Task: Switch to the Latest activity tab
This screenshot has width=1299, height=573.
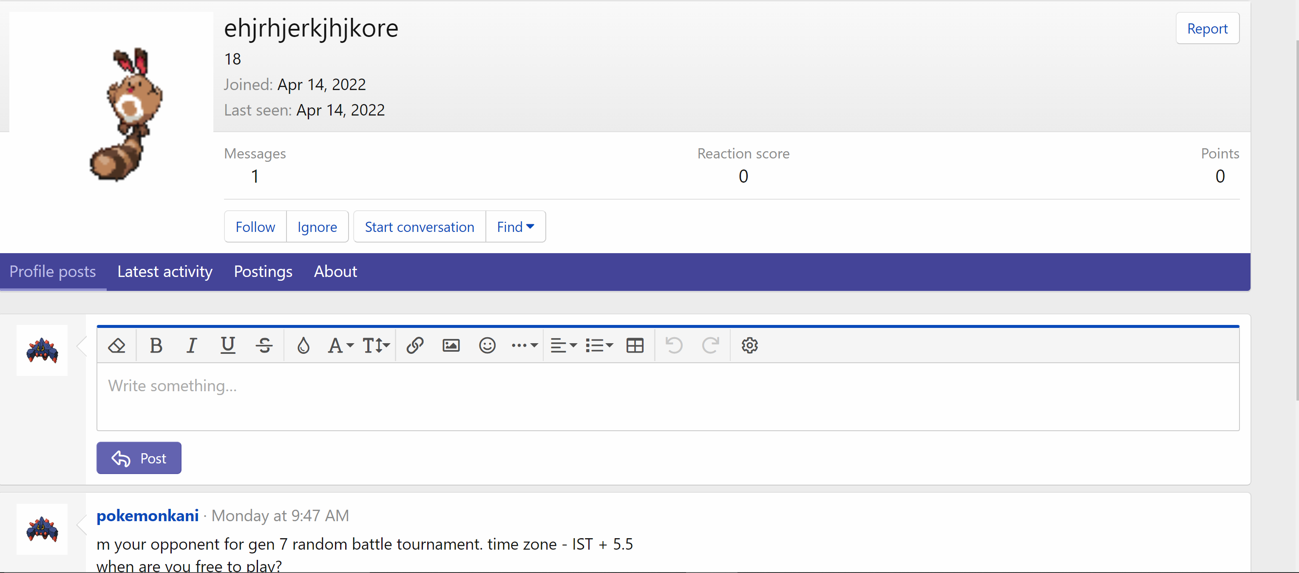Action: 165,271
